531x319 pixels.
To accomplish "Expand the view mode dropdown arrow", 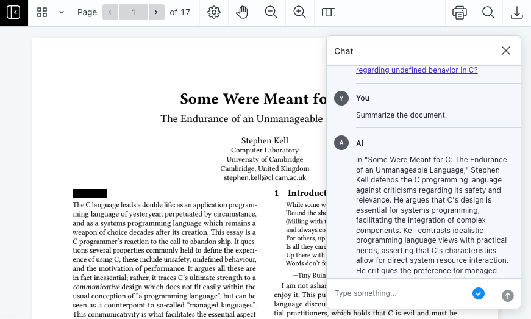I will (62, 12).
